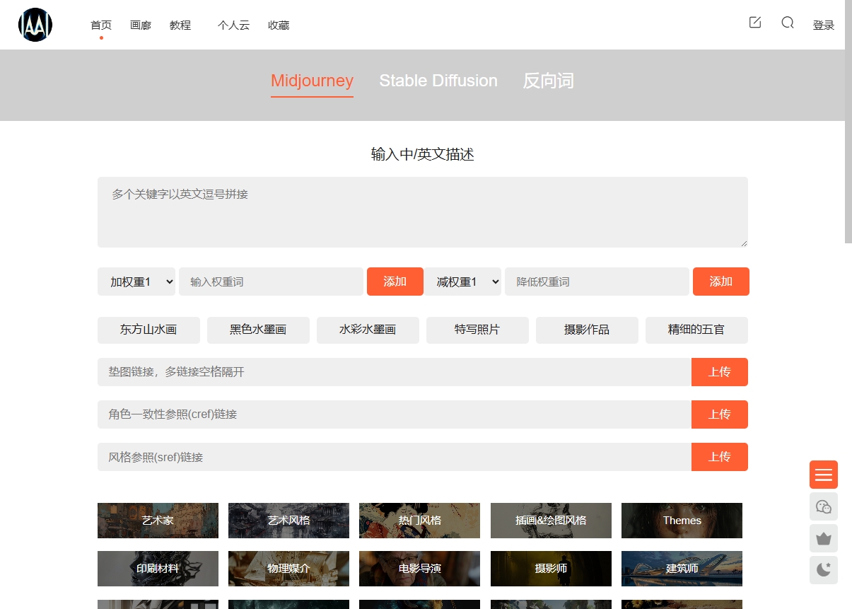Open the AAI site logo
Screen dimensions: 852x609
[35, 25]
